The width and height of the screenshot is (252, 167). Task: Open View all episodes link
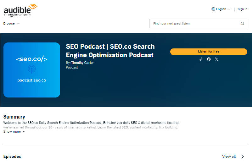[229, 156]
